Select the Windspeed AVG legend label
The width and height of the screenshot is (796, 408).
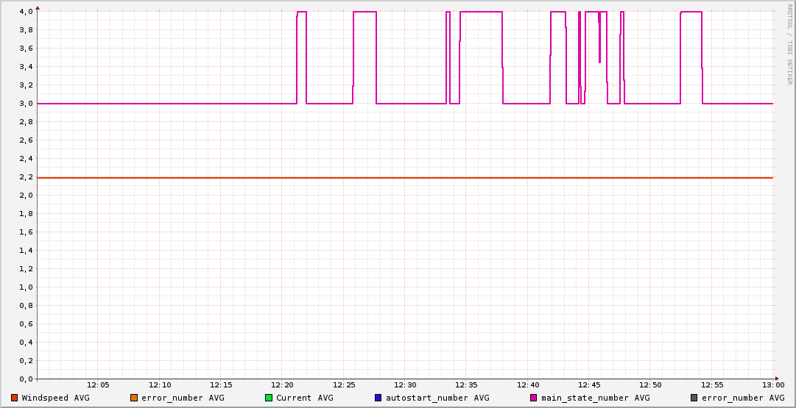(x=56, y=398)
